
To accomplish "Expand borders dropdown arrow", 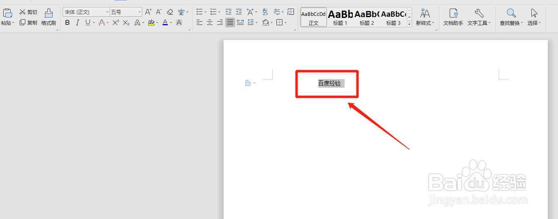I will click(285, 23).
